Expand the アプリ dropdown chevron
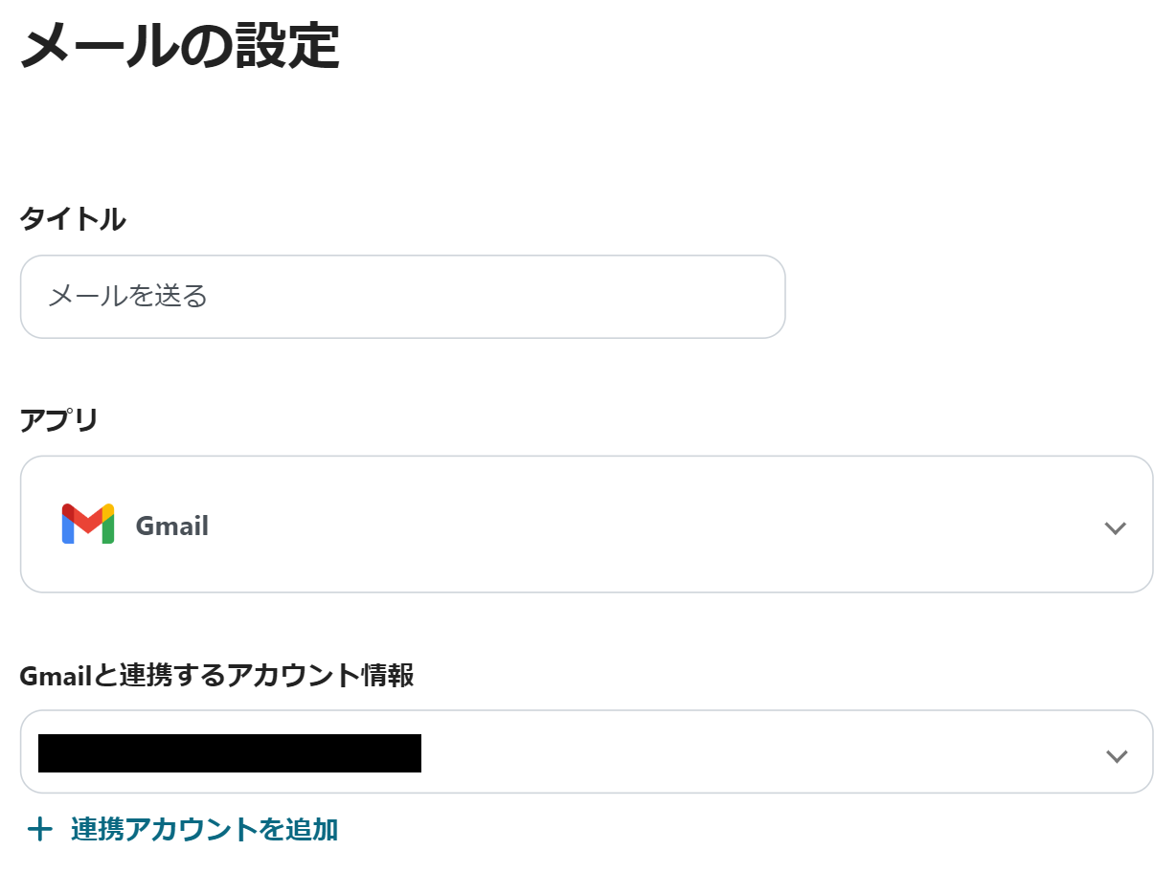1176x873 pixels. [1115, 527]
